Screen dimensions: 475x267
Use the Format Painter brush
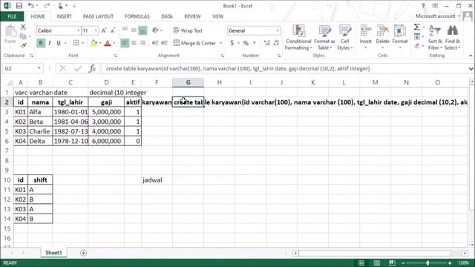tap(23, 45)
